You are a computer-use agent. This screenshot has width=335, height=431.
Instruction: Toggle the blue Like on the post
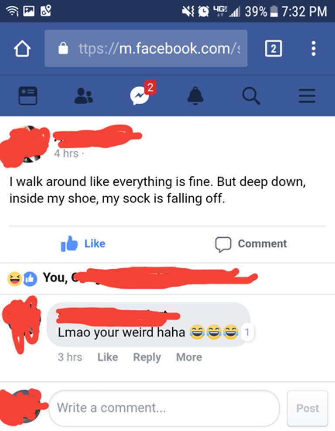pyautogui.click(x=83, y=243)
